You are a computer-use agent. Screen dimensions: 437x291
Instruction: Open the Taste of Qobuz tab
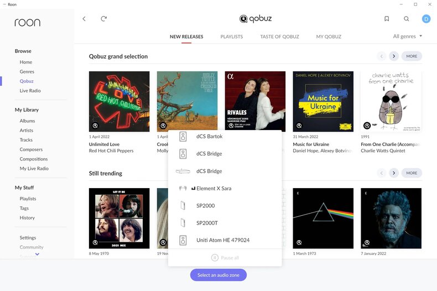(x=279, y=37)
